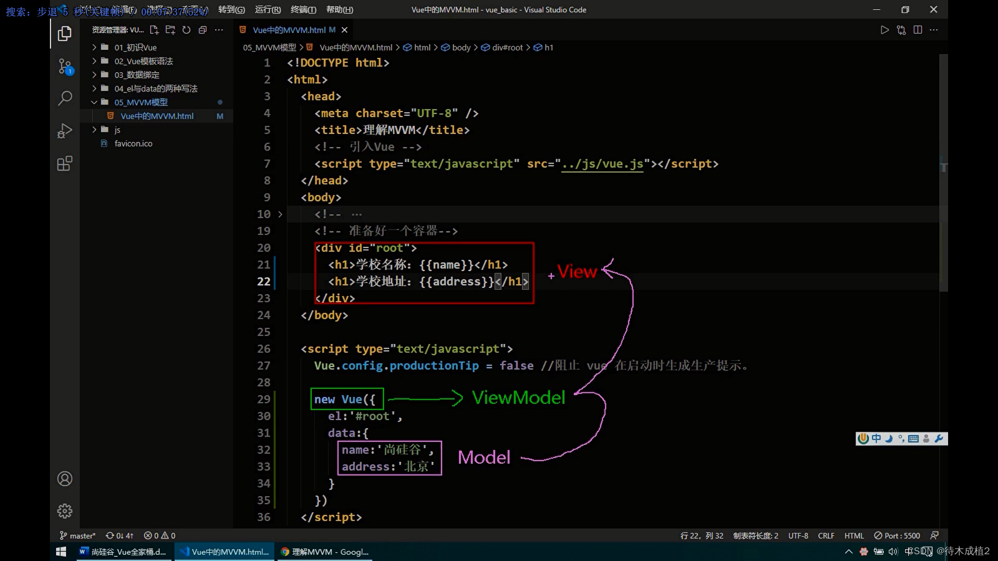Open the 转到(G) menu

tap(231, 9)
